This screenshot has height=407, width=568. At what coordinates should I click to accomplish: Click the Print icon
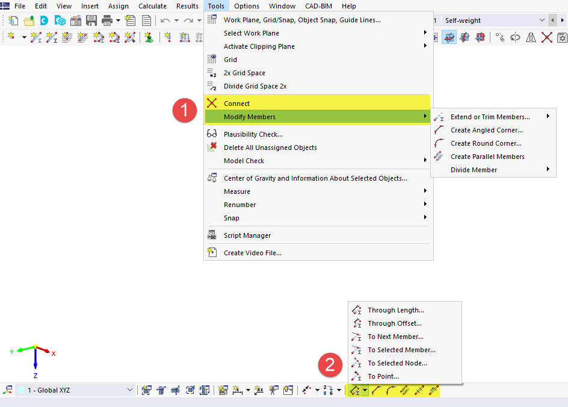coord(107,20)
